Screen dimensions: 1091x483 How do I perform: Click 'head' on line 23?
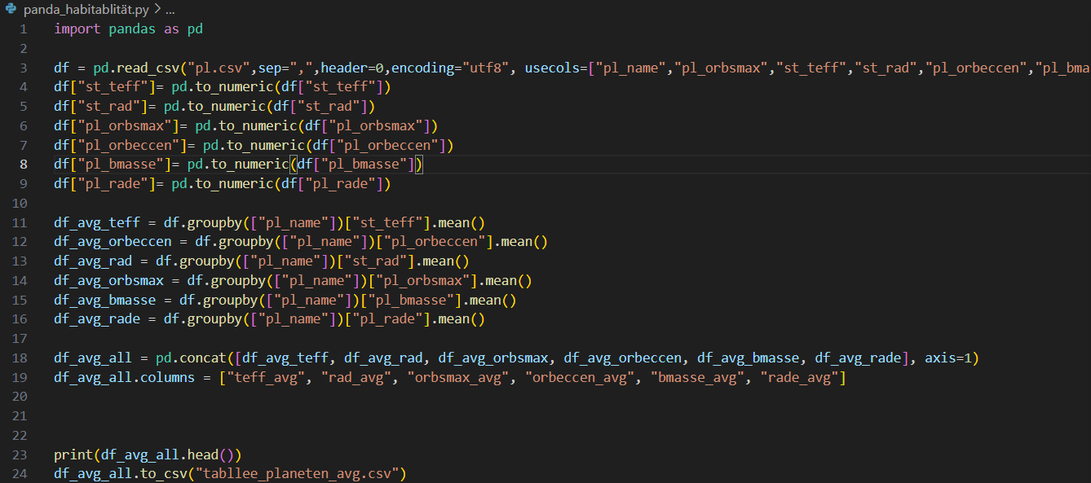(x=203, y=454)
